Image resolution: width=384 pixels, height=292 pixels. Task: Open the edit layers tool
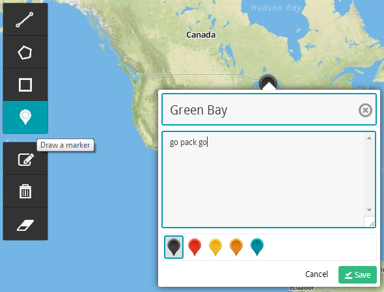point(25,159)
